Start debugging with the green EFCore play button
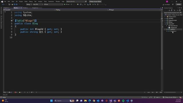Image resolution: width=183 pixels, height=103 pixels. (67, 5)
